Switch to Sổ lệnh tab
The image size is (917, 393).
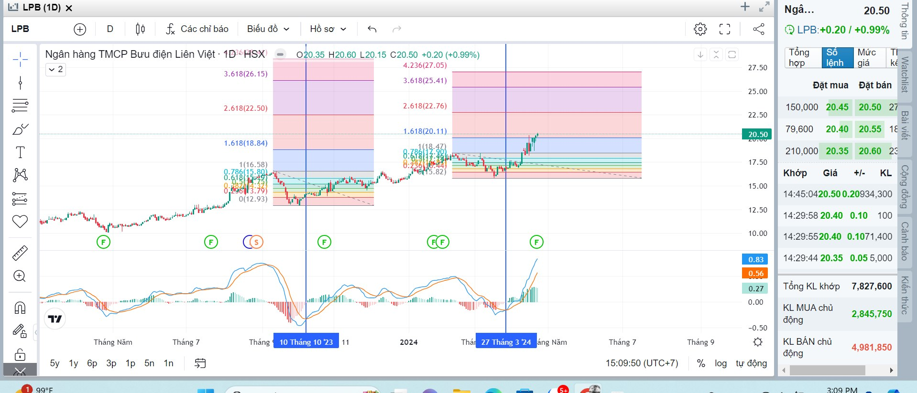click(x=838, y=57)
